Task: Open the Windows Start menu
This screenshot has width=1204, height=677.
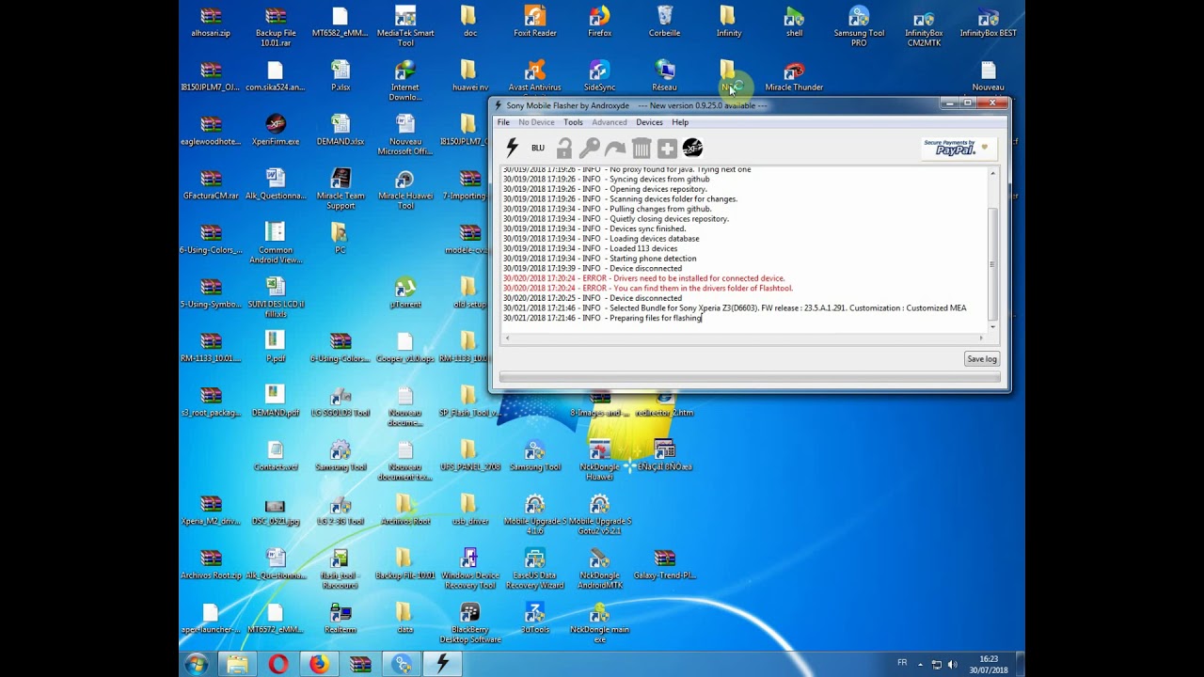Action: 197,665
